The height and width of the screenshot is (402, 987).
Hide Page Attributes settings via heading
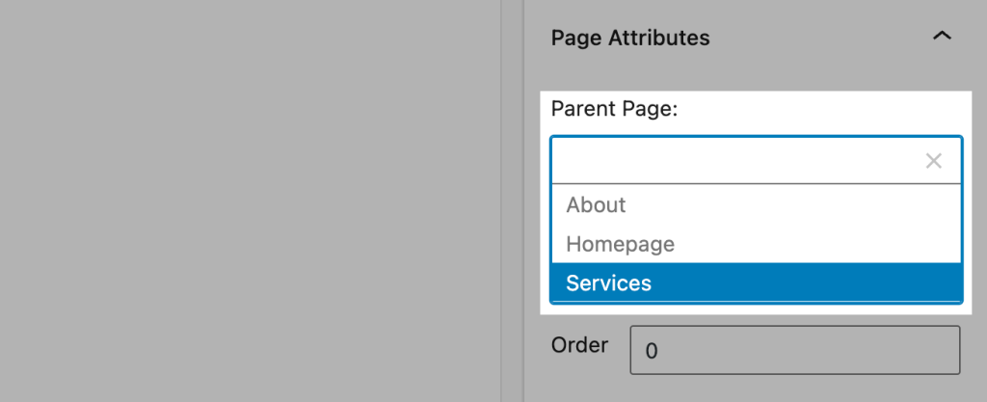click(x=630, y=38)
